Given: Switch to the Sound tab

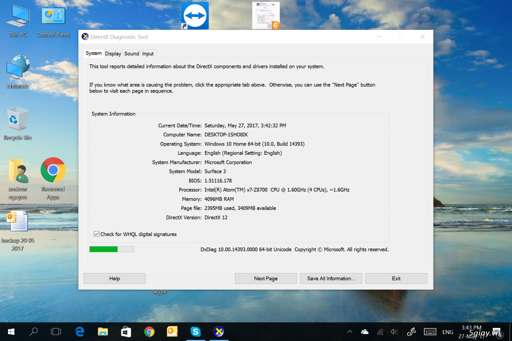Looking at the screenshot, I should (x=131, y=53).
